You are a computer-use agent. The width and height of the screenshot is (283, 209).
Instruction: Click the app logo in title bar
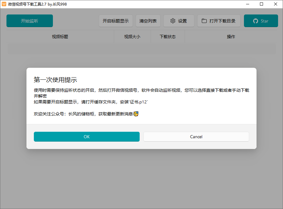tap(4, 4)
